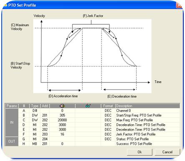
Task: Dismiss the dialog with Cancel button
Action: point(167,152)
